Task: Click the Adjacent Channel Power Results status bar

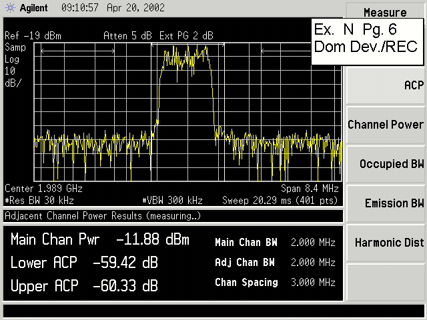Action: point(103,216)
